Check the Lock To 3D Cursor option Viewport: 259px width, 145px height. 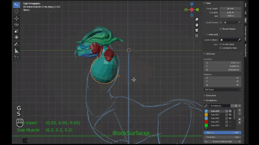pyautogui.click(x=221, y=44)
